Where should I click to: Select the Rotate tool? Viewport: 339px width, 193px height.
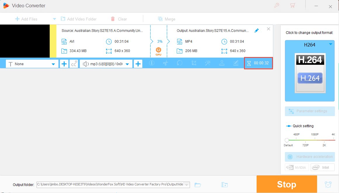[180, 63]
